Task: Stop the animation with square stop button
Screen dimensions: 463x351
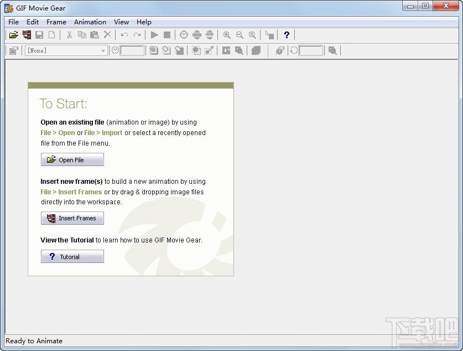Action: pos(167,35)
